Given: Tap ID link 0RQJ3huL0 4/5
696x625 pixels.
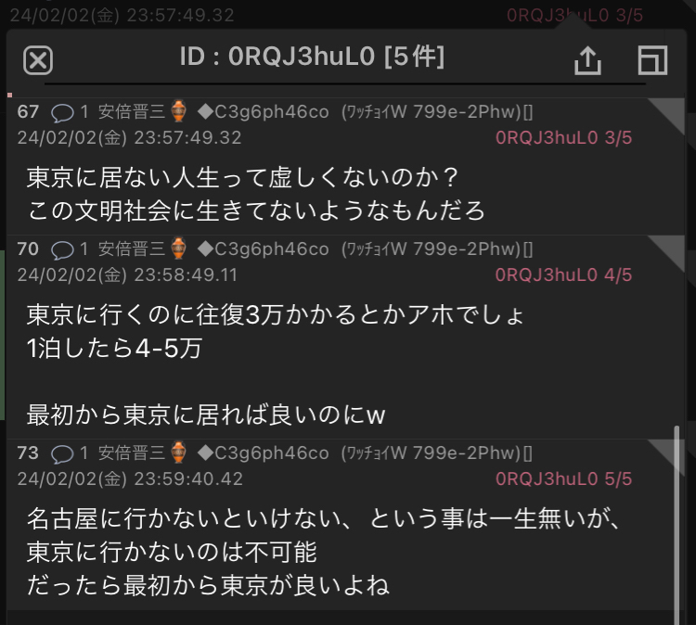Looking at the screenshot, I should 563,275.
